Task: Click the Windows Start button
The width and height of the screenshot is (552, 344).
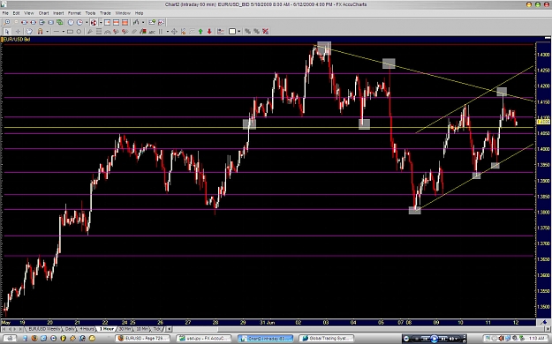Action: (10, 339)
